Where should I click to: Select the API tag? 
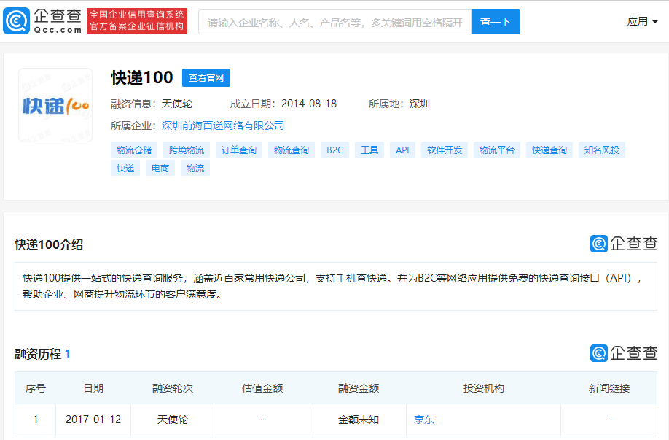pyautogui.click(x=402, y=150)
